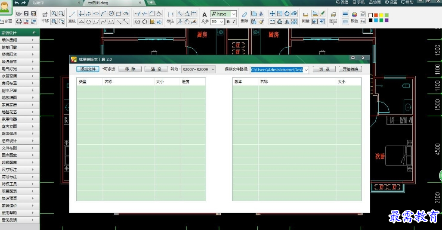Select the move tool icon
Viewport: 442px width, 230px height.
click(x=272, y=13)
